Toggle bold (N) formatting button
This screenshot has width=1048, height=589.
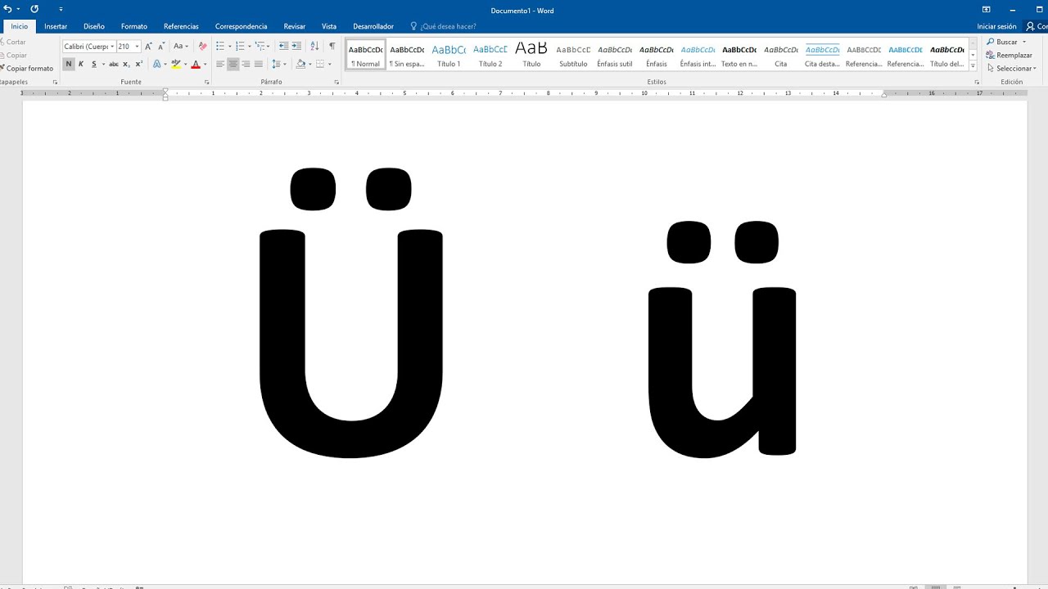pyautogui.click(x=69, y=64)
